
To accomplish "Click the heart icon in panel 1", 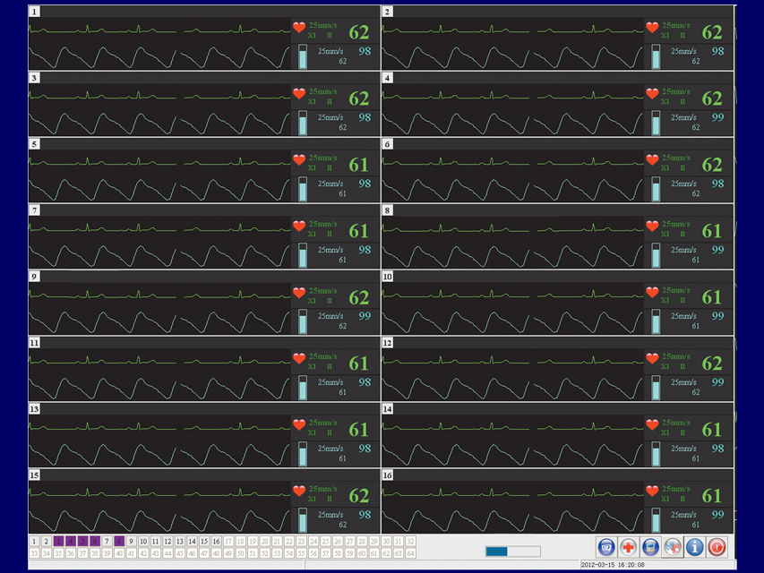I will (x=299, y=28).
